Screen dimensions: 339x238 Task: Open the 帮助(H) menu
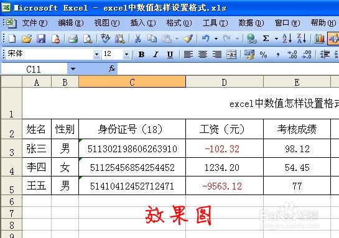point(323,23)
